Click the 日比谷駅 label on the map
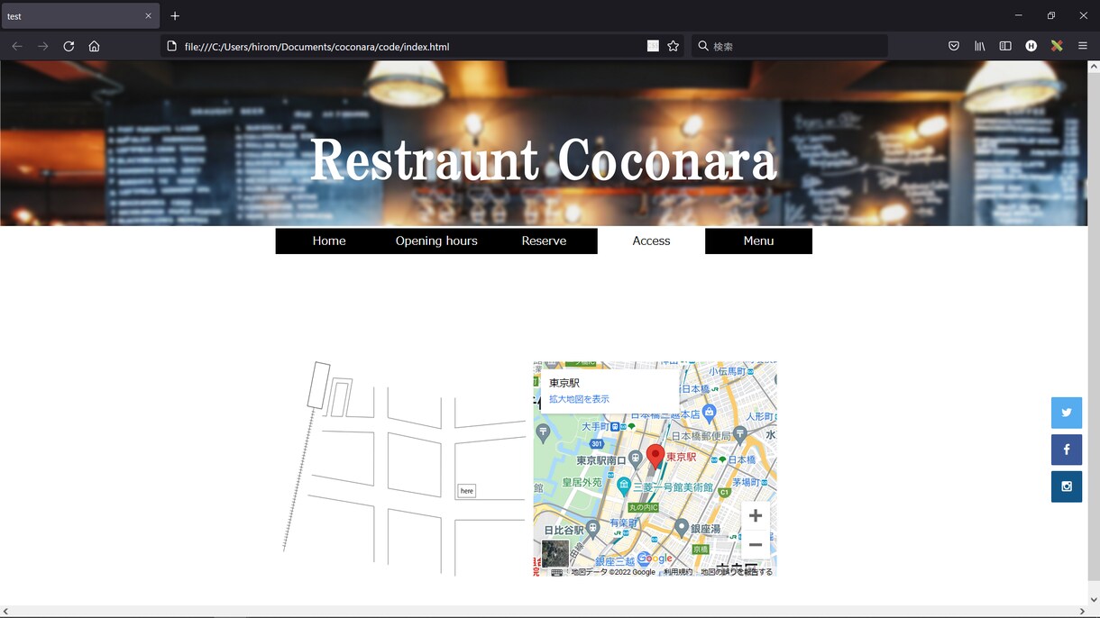1100x618 pixels. tap(563, 530)
